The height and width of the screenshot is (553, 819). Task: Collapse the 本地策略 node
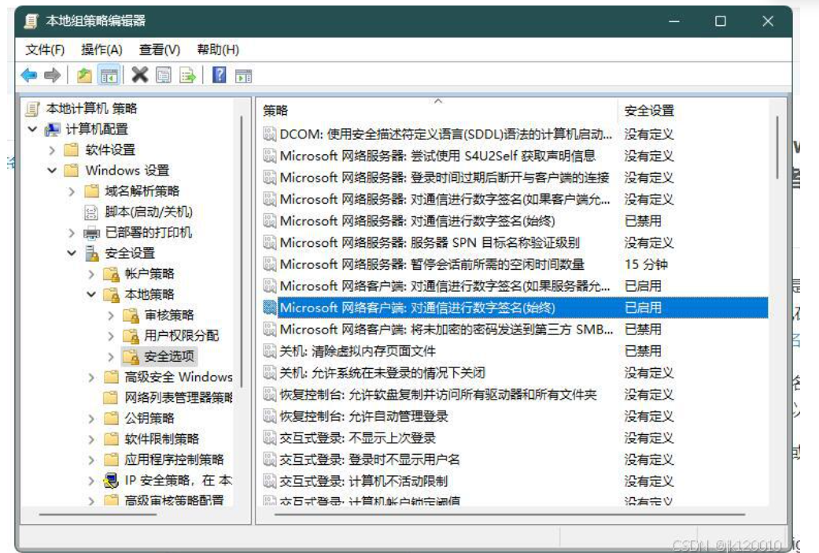(x=91, y=294)
